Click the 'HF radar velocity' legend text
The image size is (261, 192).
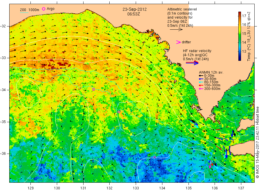[197, 51]
